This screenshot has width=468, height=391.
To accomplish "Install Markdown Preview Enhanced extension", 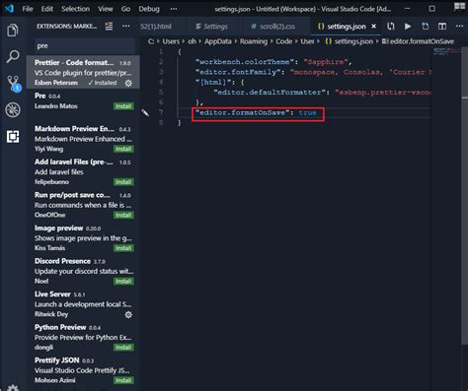I will click(123, 149).
